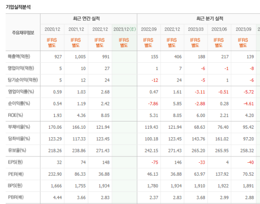Viewport: 260px width, 204px height.
Task: Click the PER(배) row label
Action: [x=16, y=174]
